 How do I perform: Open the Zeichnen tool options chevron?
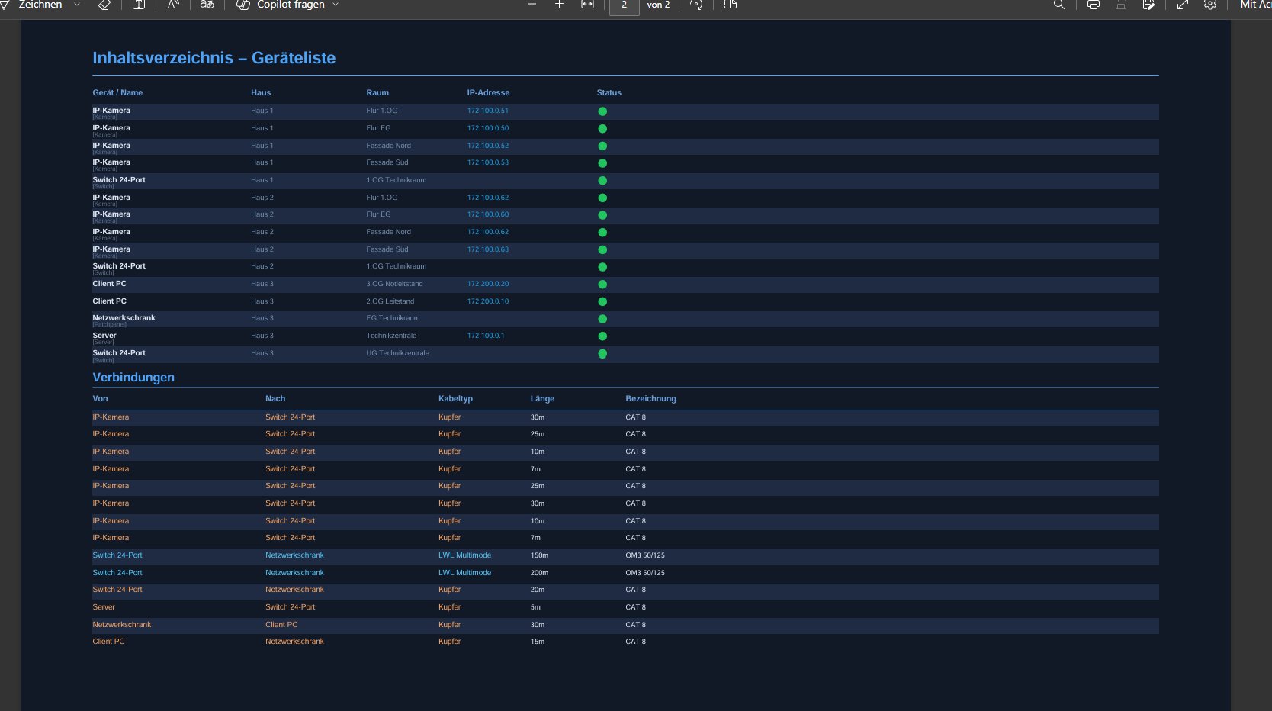pyautogui.click(x=76, y=5)
